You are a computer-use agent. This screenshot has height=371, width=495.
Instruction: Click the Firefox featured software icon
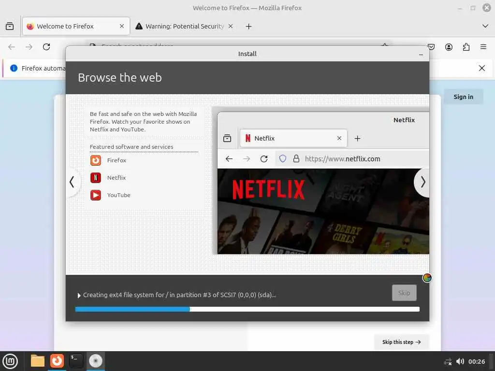(x=96, y=160)
